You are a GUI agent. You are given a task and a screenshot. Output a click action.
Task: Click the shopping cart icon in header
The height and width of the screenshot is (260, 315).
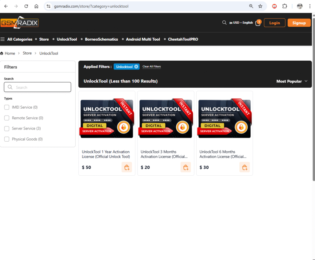point(258,23)
